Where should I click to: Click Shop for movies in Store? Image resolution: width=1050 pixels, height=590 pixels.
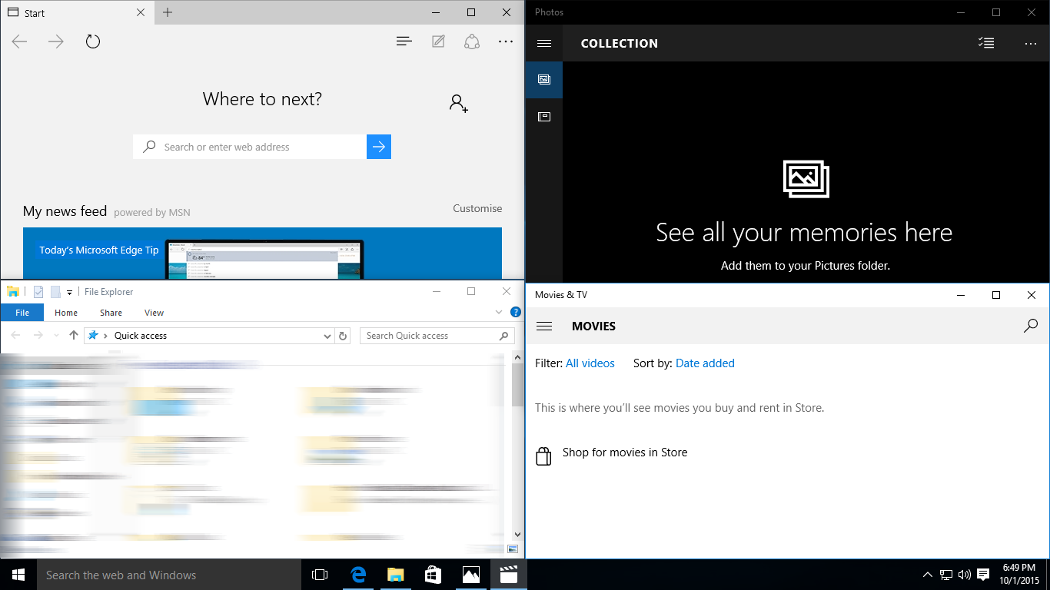[625, 452]
